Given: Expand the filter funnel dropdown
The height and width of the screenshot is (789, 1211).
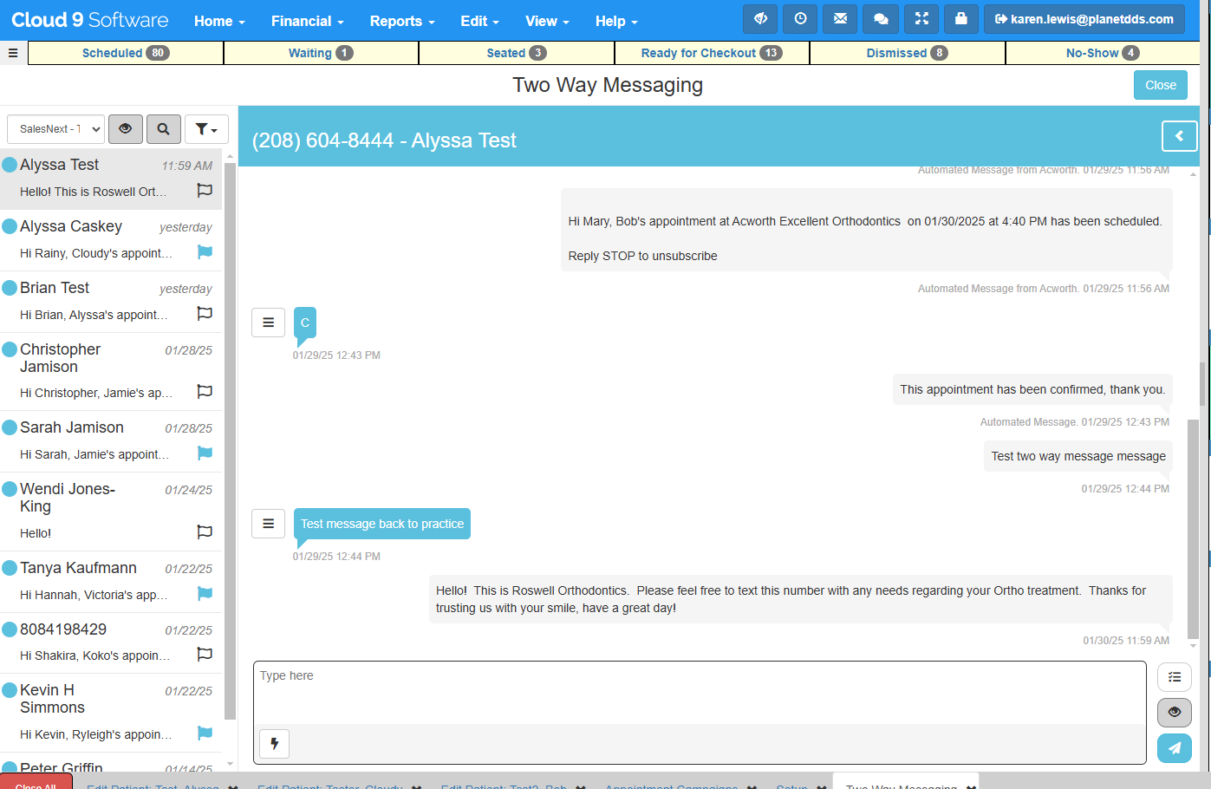Looking at the screenshot, I should click(206, 129).
